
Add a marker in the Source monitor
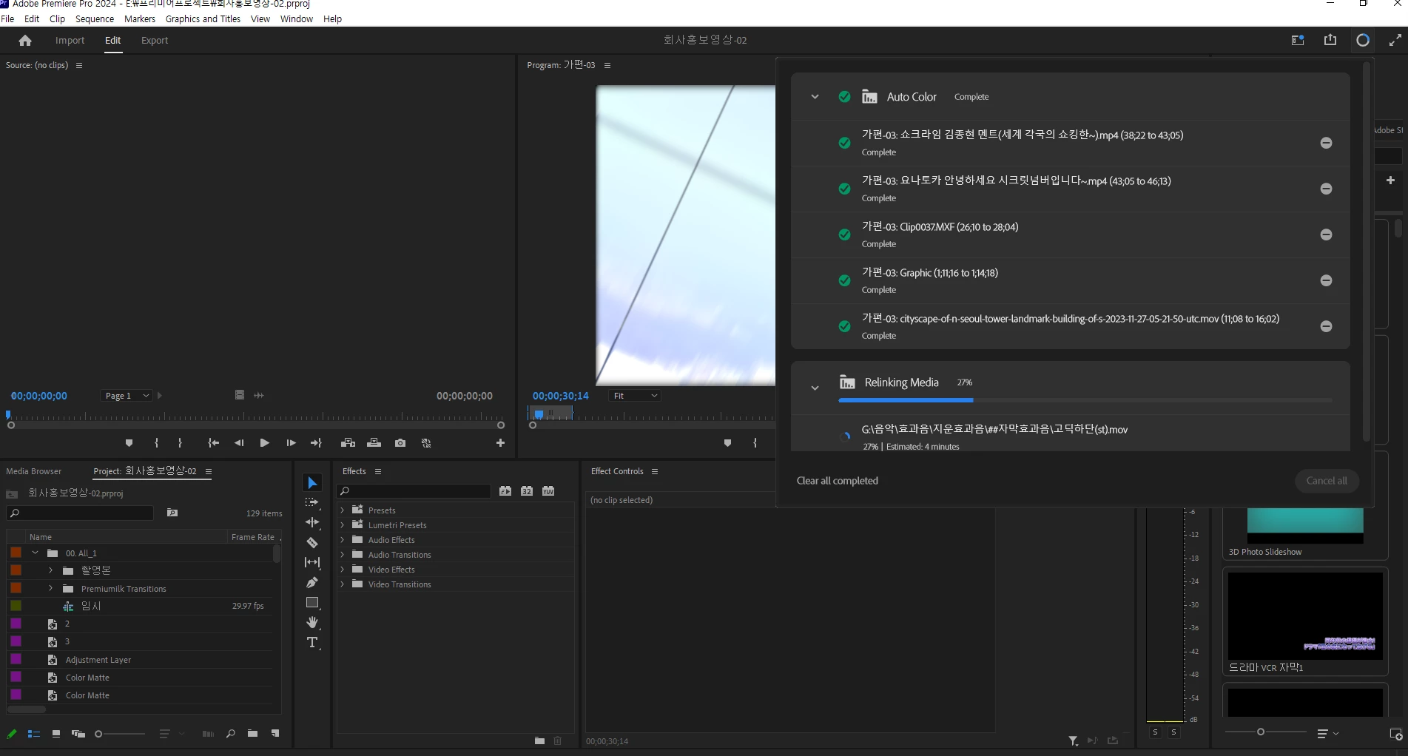[129, 443]
